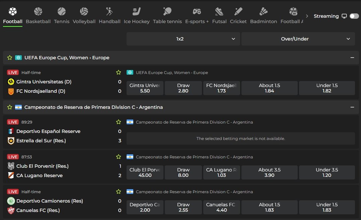Image resolution: width=361 pixels, height=220 pixels.
Task: Collapse the Campeonato de Reserva Argentina section
Action: click(352, 107)
